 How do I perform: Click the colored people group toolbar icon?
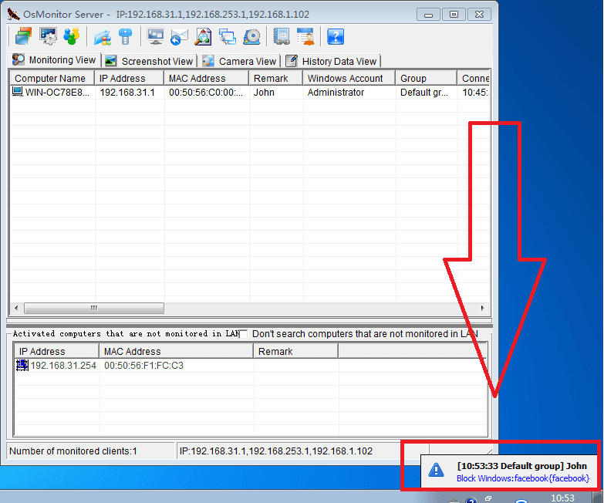[x=71, y=36]
